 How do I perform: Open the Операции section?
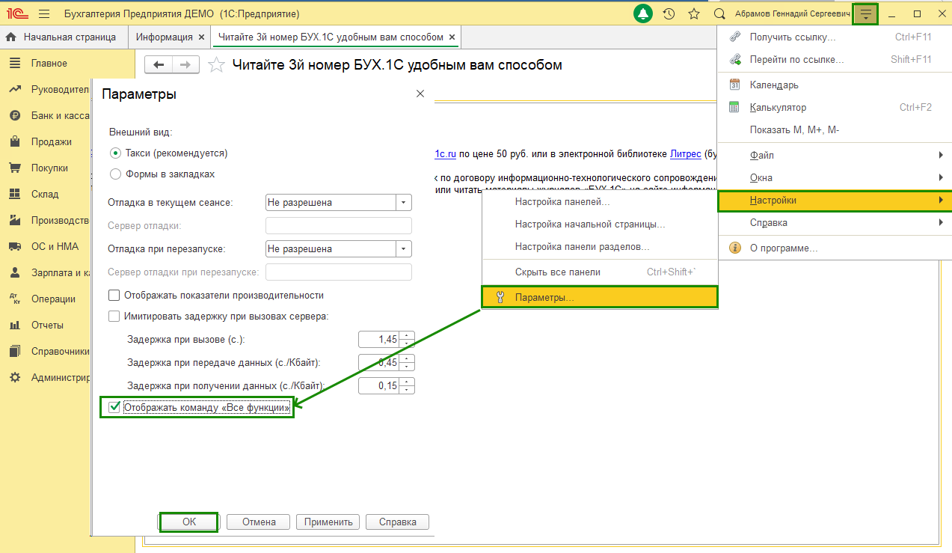point(53,299)
